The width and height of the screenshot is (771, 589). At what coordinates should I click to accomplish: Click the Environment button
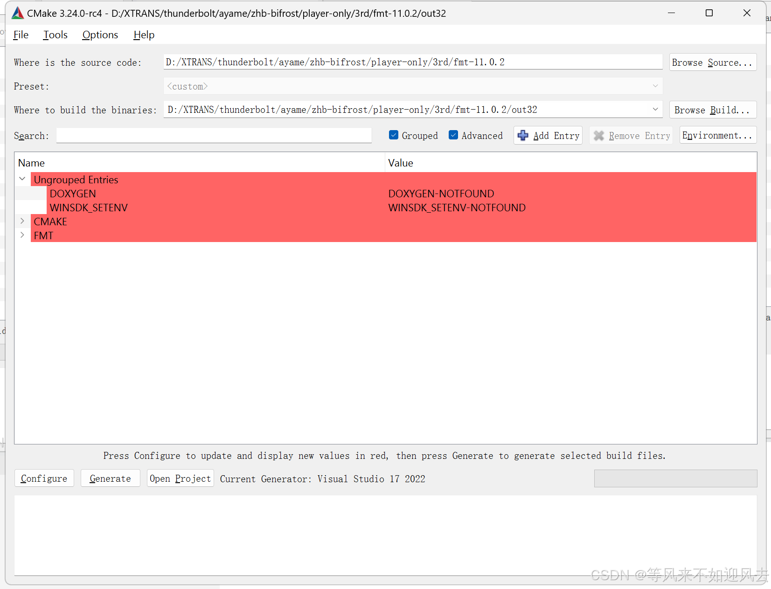click(718, 136)
